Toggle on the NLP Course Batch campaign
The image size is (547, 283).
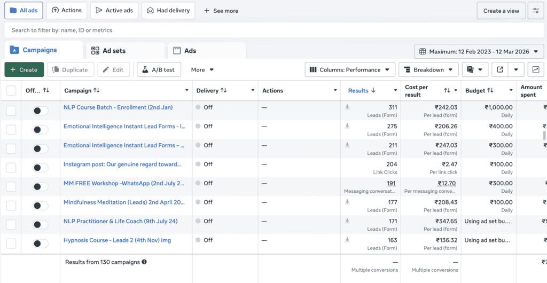point(40,111)
